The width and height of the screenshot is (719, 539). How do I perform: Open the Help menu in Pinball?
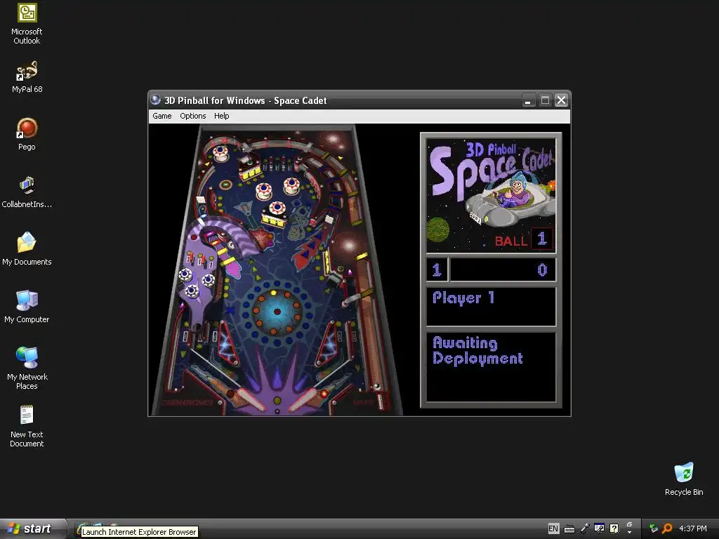click(221, 116)
